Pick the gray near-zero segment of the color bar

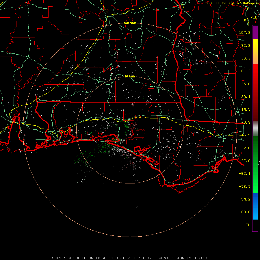pos(255,129)
